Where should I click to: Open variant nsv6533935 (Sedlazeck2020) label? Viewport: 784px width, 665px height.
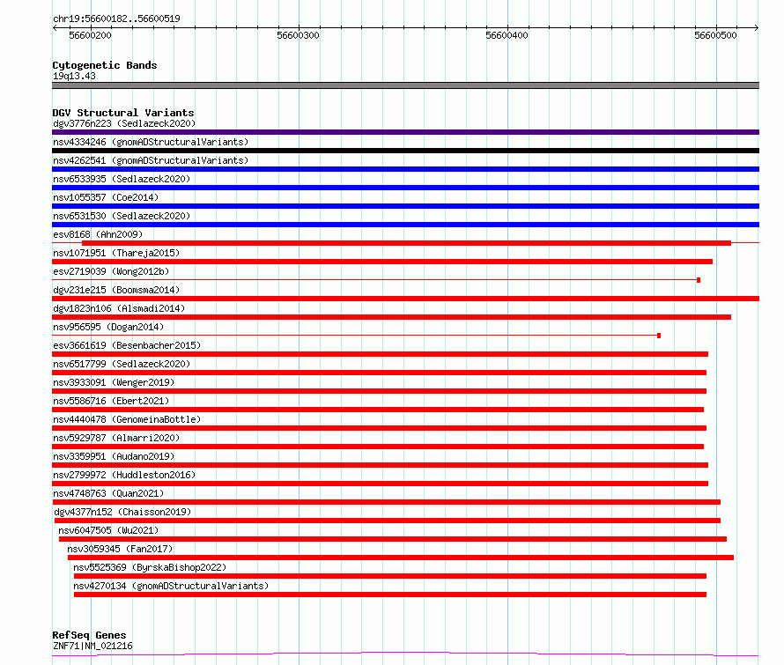pos(122,179)
